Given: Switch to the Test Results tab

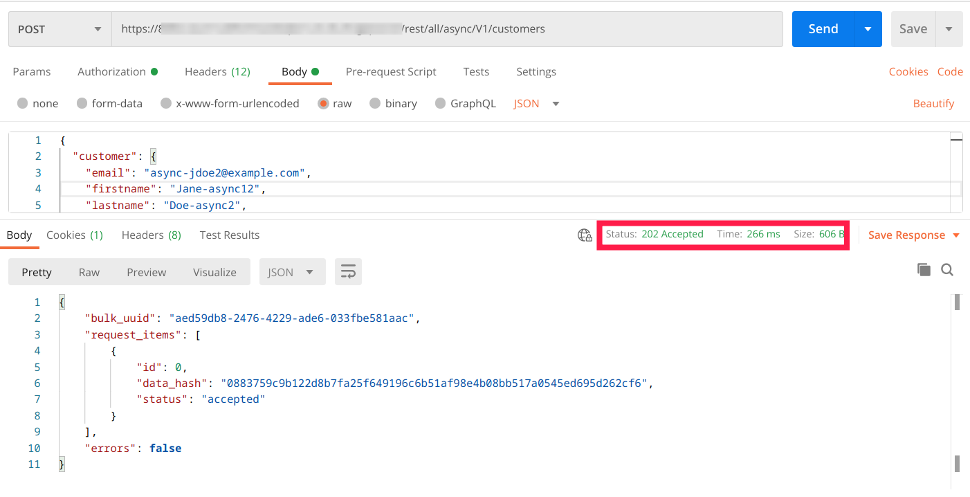Looking at the screenshot, I should [229, 235].
